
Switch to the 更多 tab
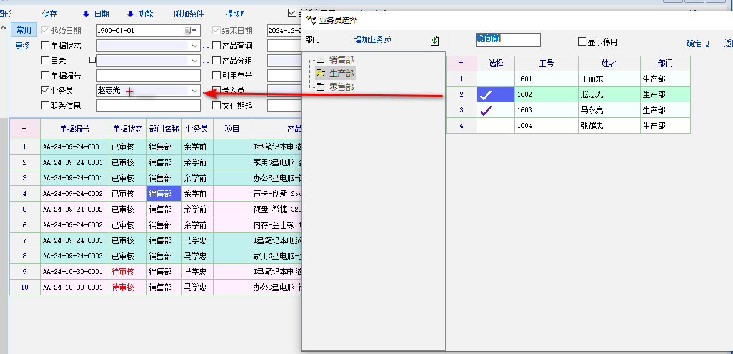22,46
